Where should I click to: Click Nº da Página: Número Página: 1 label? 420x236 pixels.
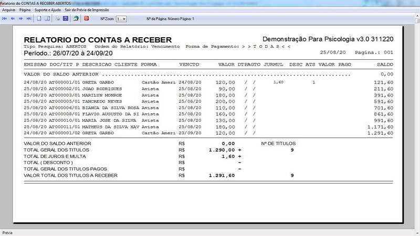pyautogui.click(x=170, y=19)
